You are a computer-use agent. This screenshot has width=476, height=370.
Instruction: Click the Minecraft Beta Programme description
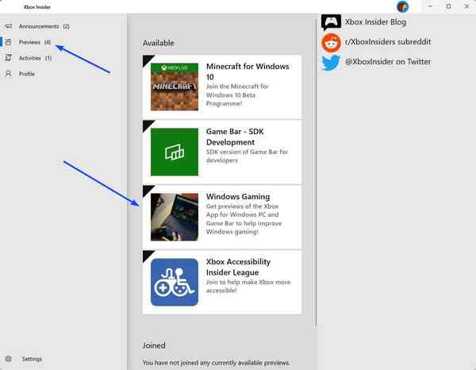pos(237,94)
